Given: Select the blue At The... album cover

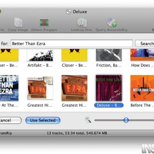Looking at the screenshot, I should [9, 88].
